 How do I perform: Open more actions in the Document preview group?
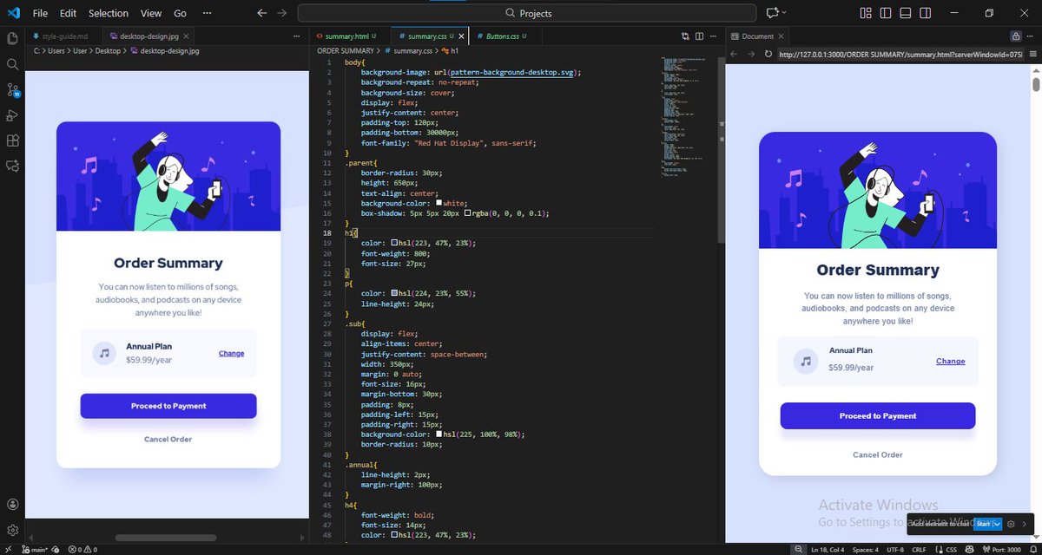tap(1031, 36)
